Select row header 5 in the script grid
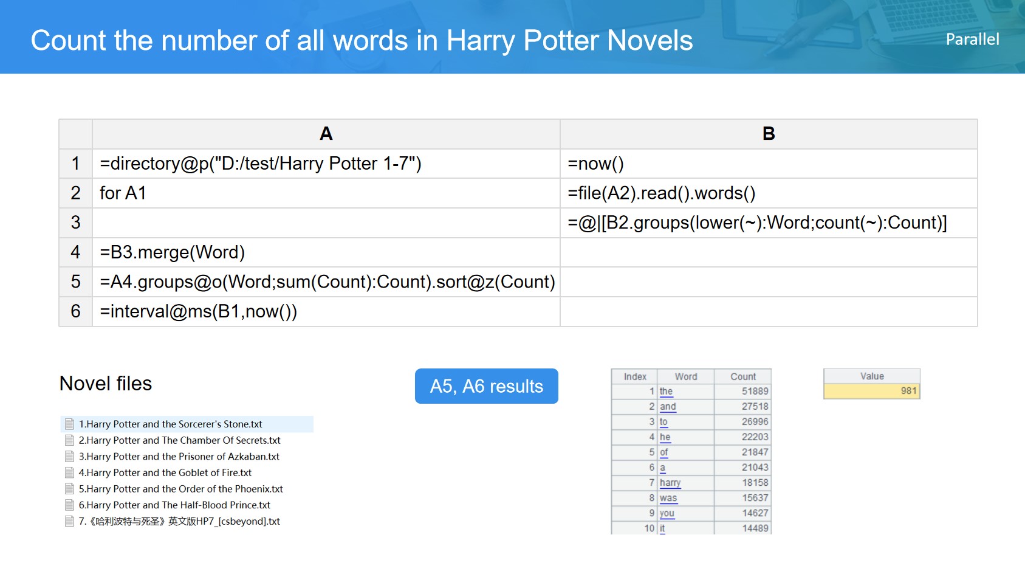Image resolution: width=1025 pixels, height=577 pixels. pos(75,282)
